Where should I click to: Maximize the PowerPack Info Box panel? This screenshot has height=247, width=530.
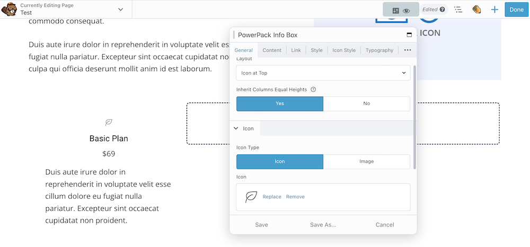point(409,35)
